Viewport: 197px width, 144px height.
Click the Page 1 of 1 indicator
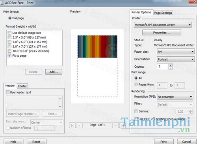click(97, 125)
